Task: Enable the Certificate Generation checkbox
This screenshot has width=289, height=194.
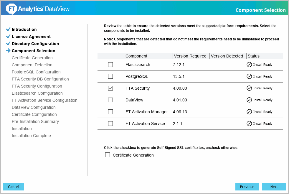Action: (108, 155)
